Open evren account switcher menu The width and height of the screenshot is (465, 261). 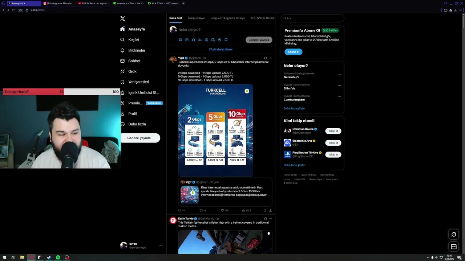click(142, 246)
